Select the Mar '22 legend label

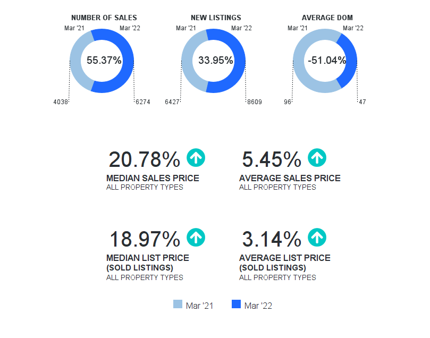(x=258, y=306)
